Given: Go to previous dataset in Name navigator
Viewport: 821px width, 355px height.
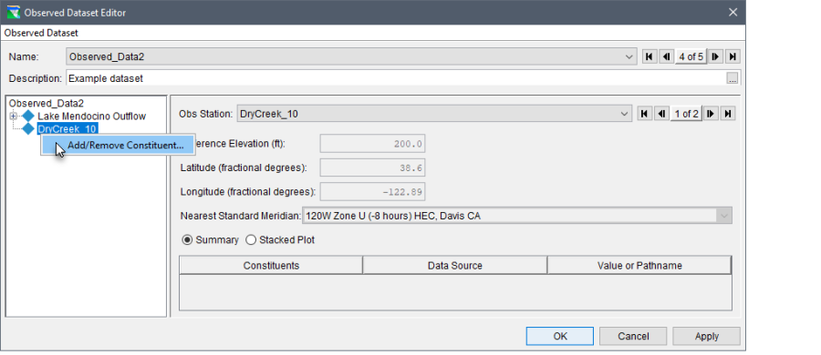Looking at the screenshot, I should tap(666, 56).
